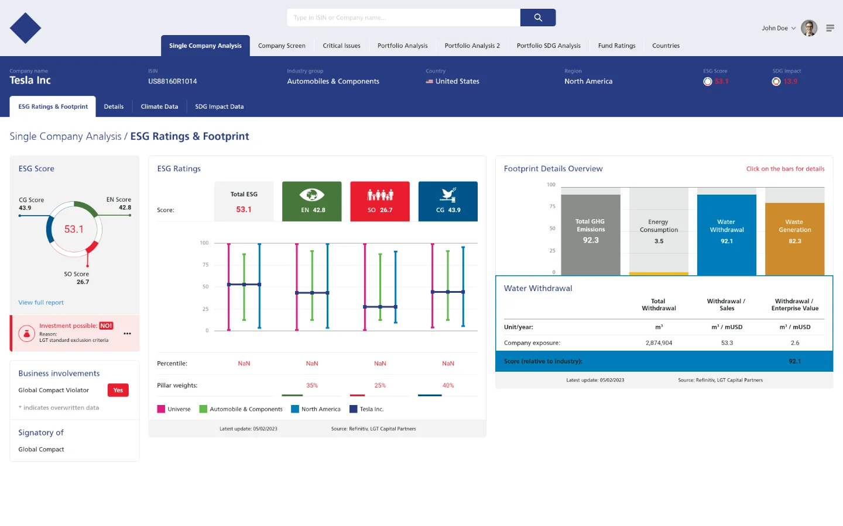Click the Tesla Inc company name

coord(30,81)
